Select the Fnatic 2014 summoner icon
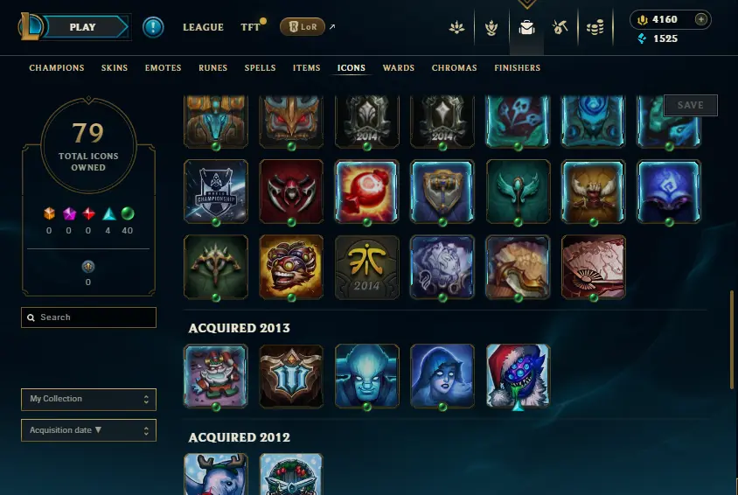 [366, 268]
